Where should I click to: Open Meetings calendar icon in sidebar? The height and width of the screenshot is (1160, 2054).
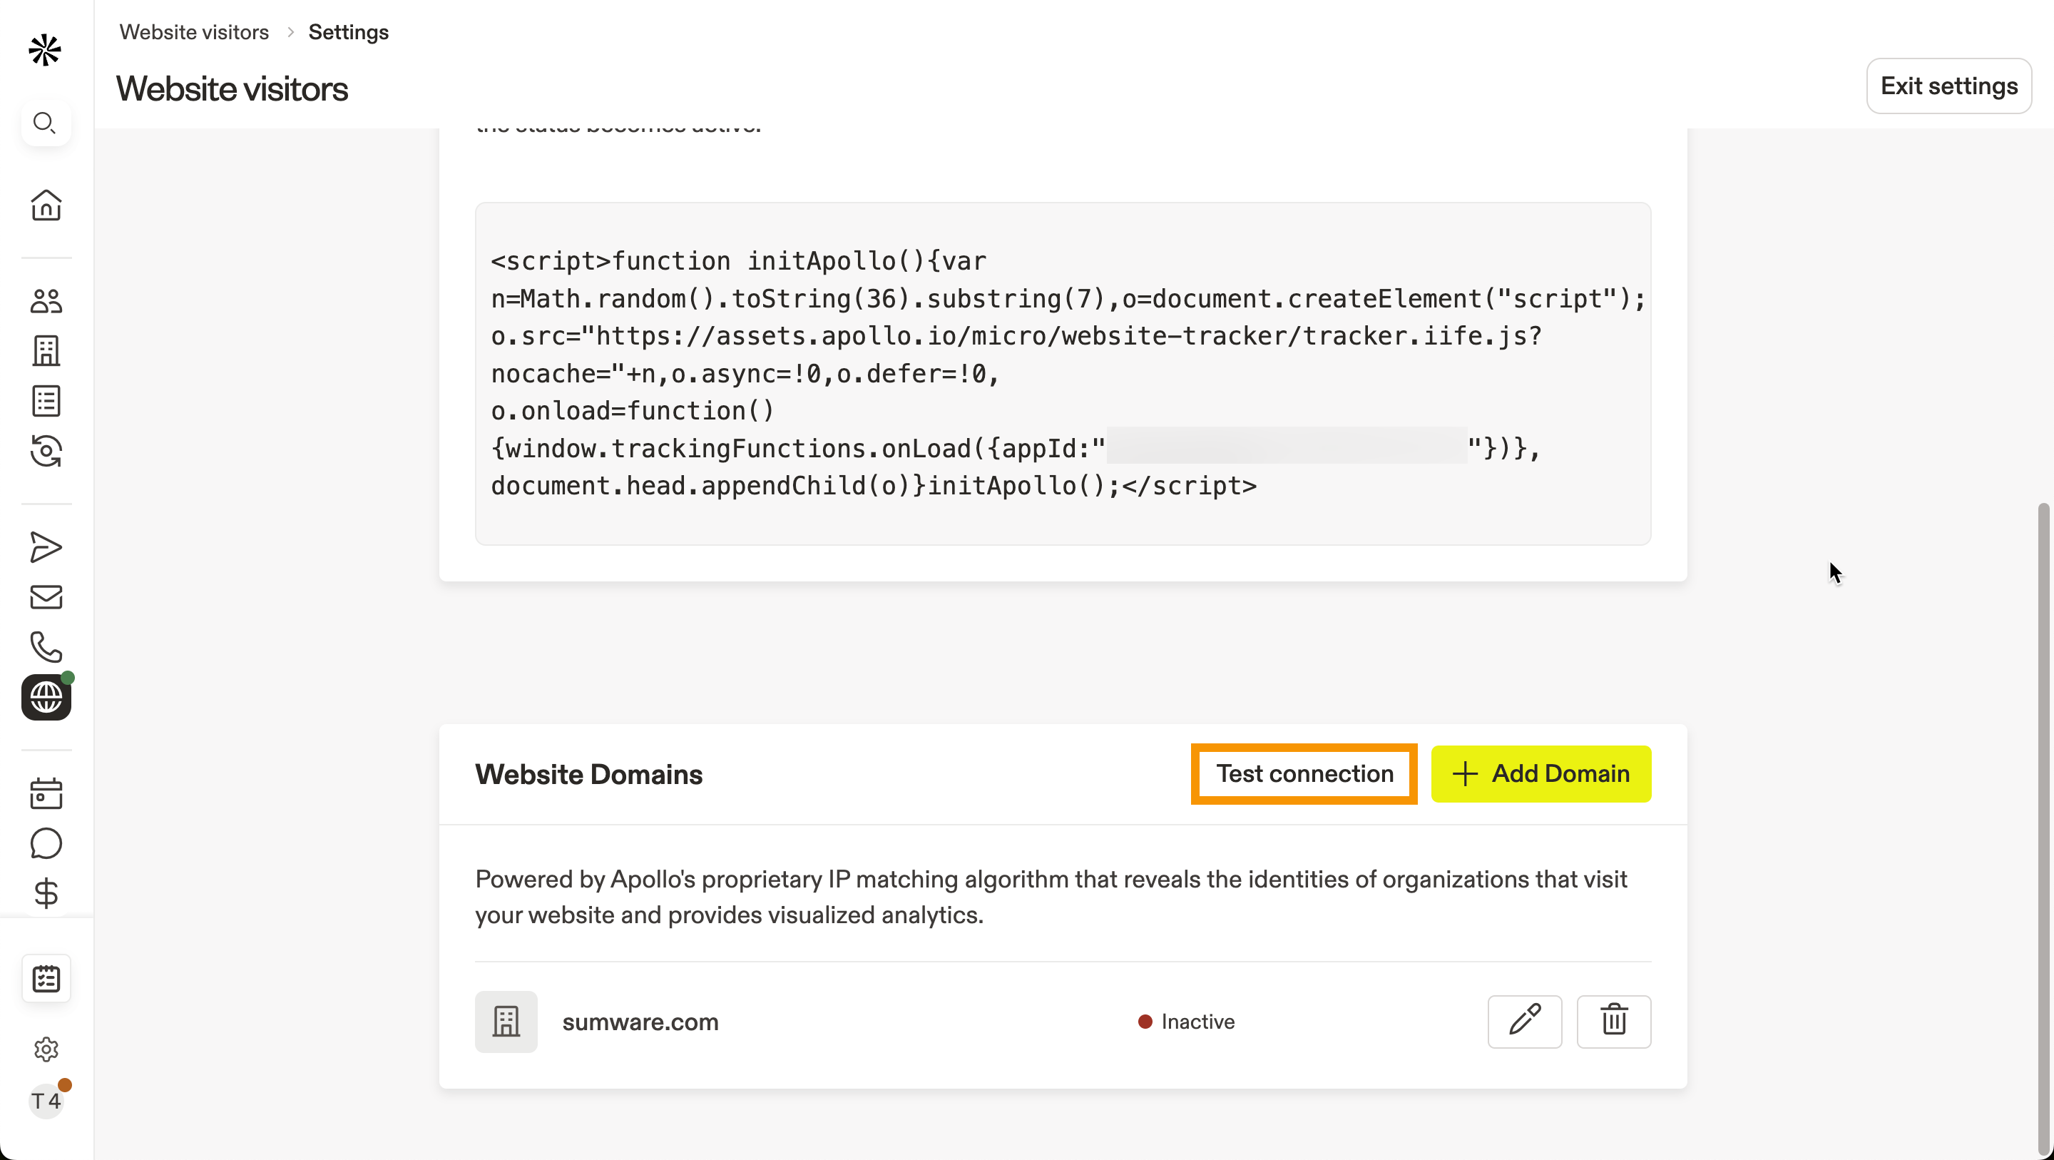(x=46, y=794)
